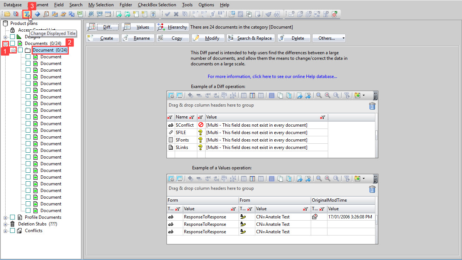
Task: Click the trash can icon in the top toolbar
Action: pyautogui.click(x=153, y=14)
